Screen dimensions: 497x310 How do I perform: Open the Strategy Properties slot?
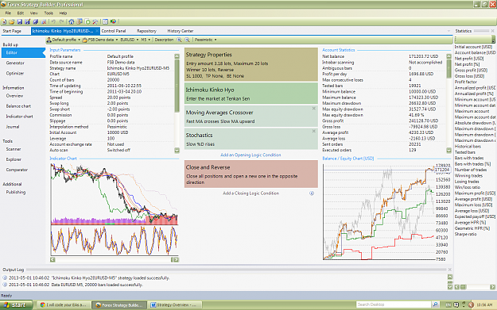tap(251, 64)
